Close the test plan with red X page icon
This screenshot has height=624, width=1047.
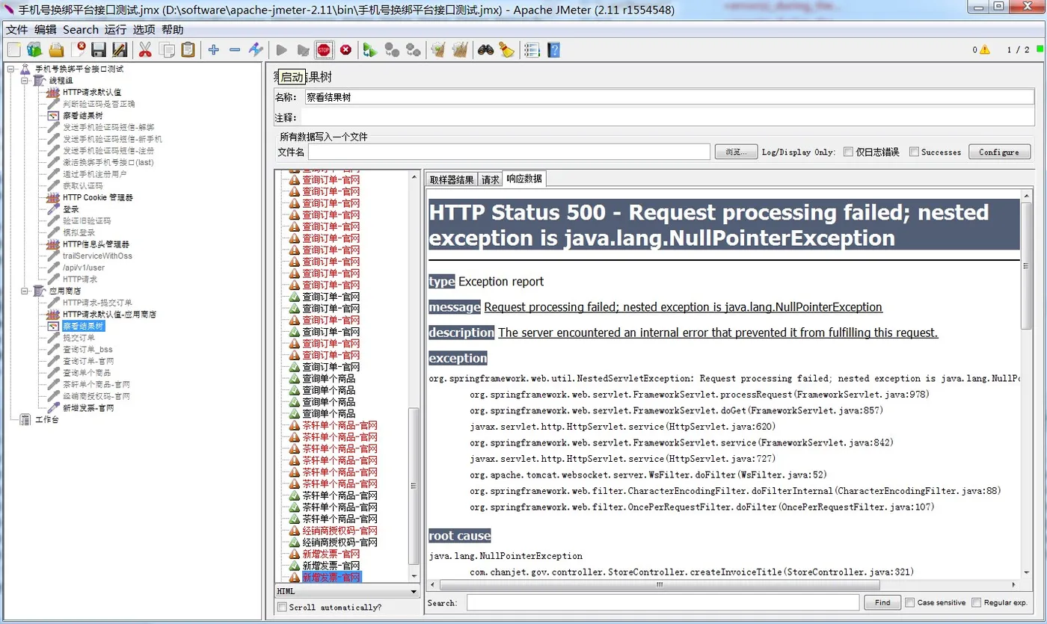pos(78,50)
